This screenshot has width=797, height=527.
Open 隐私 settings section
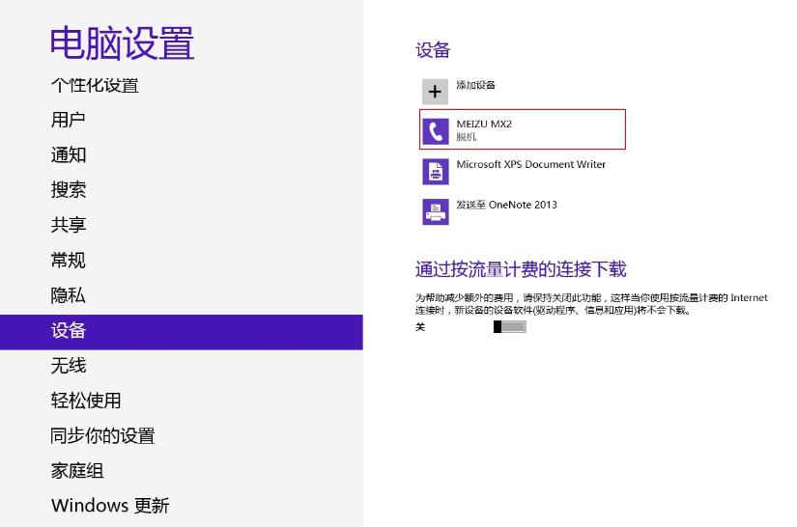point(69,295)
